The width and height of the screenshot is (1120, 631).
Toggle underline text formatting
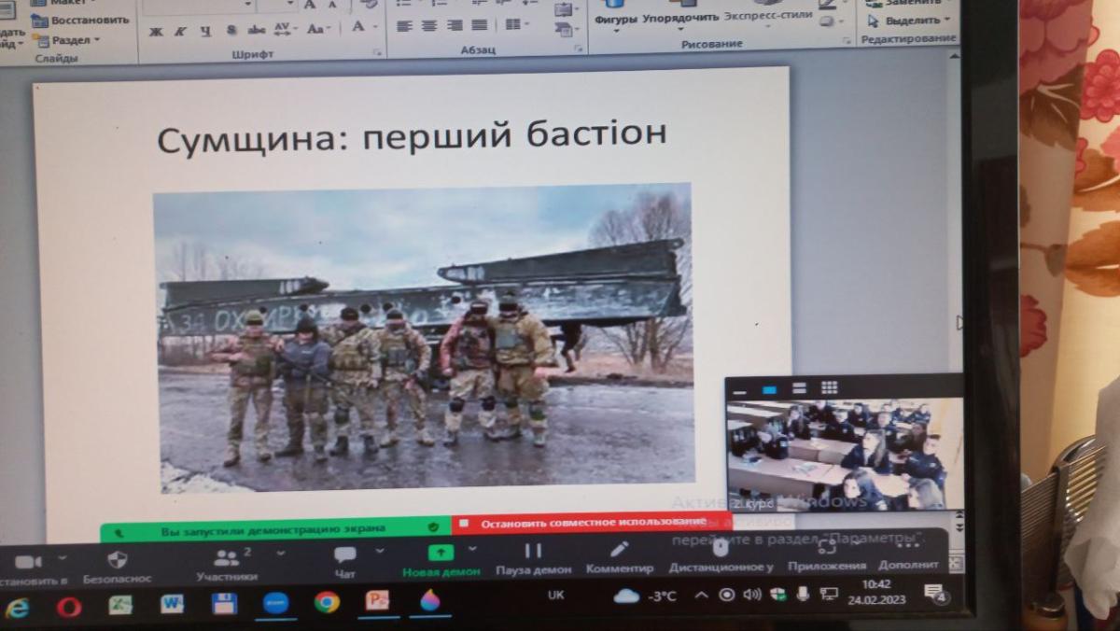205,30
